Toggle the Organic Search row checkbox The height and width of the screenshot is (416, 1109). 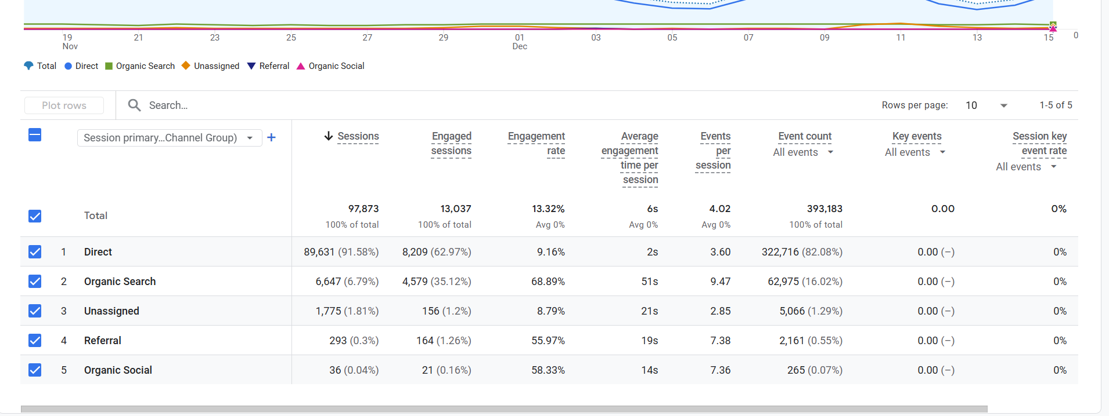(35, 281)
